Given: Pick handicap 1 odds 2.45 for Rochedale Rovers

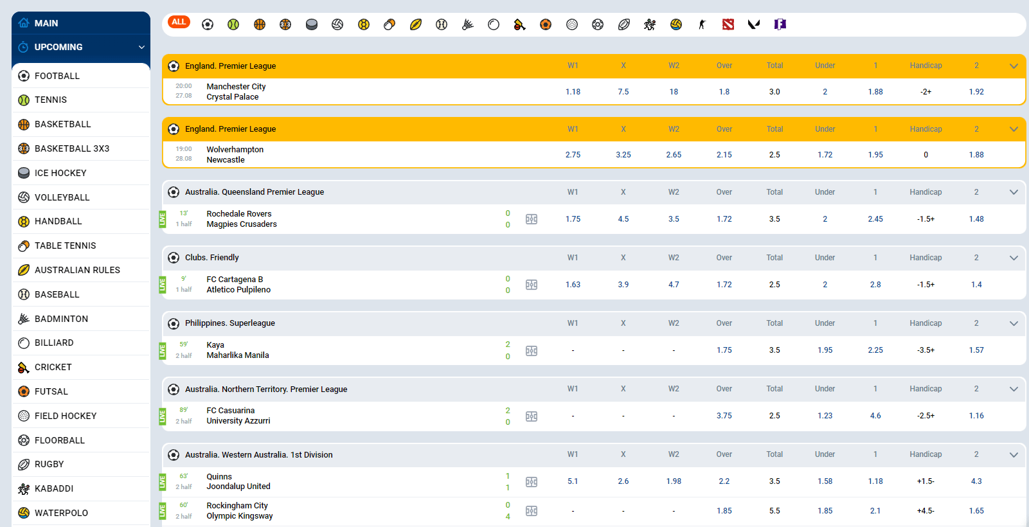Looking at the screenshot, I should click(x=875, y=219).
